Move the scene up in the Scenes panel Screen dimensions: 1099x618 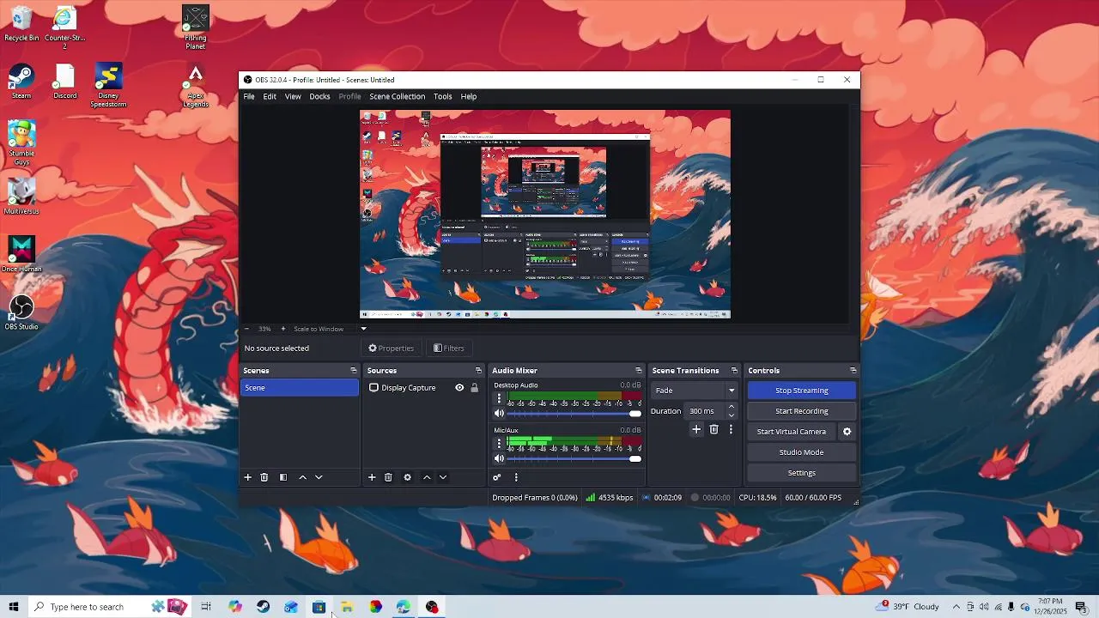pos(302,477)
